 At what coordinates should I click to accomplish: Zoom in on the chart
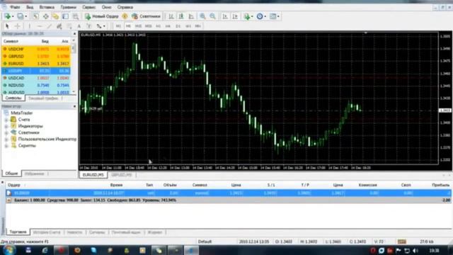202,16
